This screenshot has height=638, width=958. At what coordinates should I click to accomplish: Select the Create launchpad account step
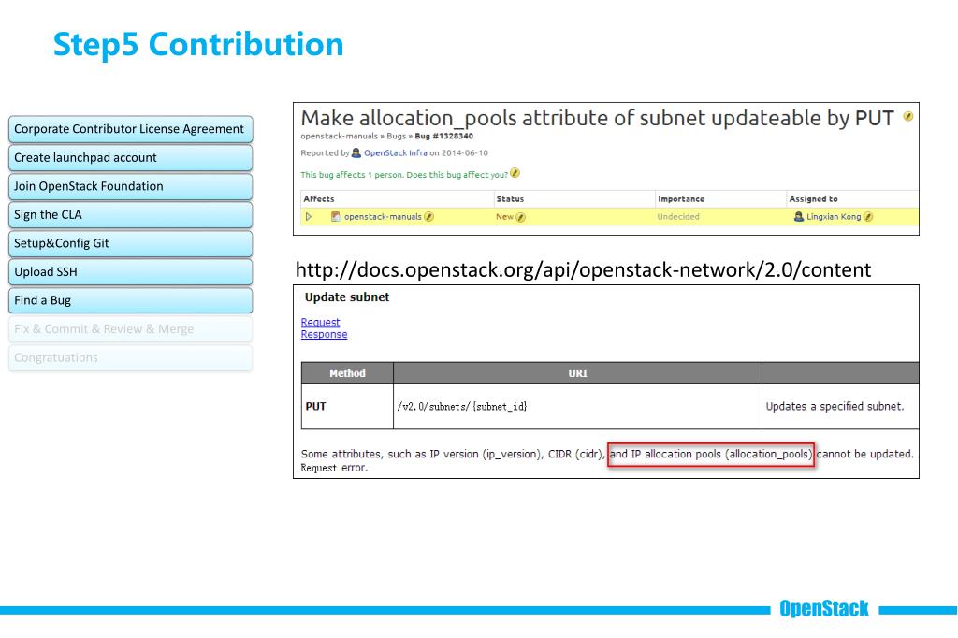coord(130,158)
